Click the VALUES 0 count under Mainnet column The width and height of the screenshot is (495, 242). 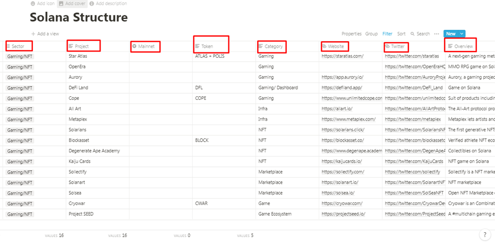[x=182, y=235]
